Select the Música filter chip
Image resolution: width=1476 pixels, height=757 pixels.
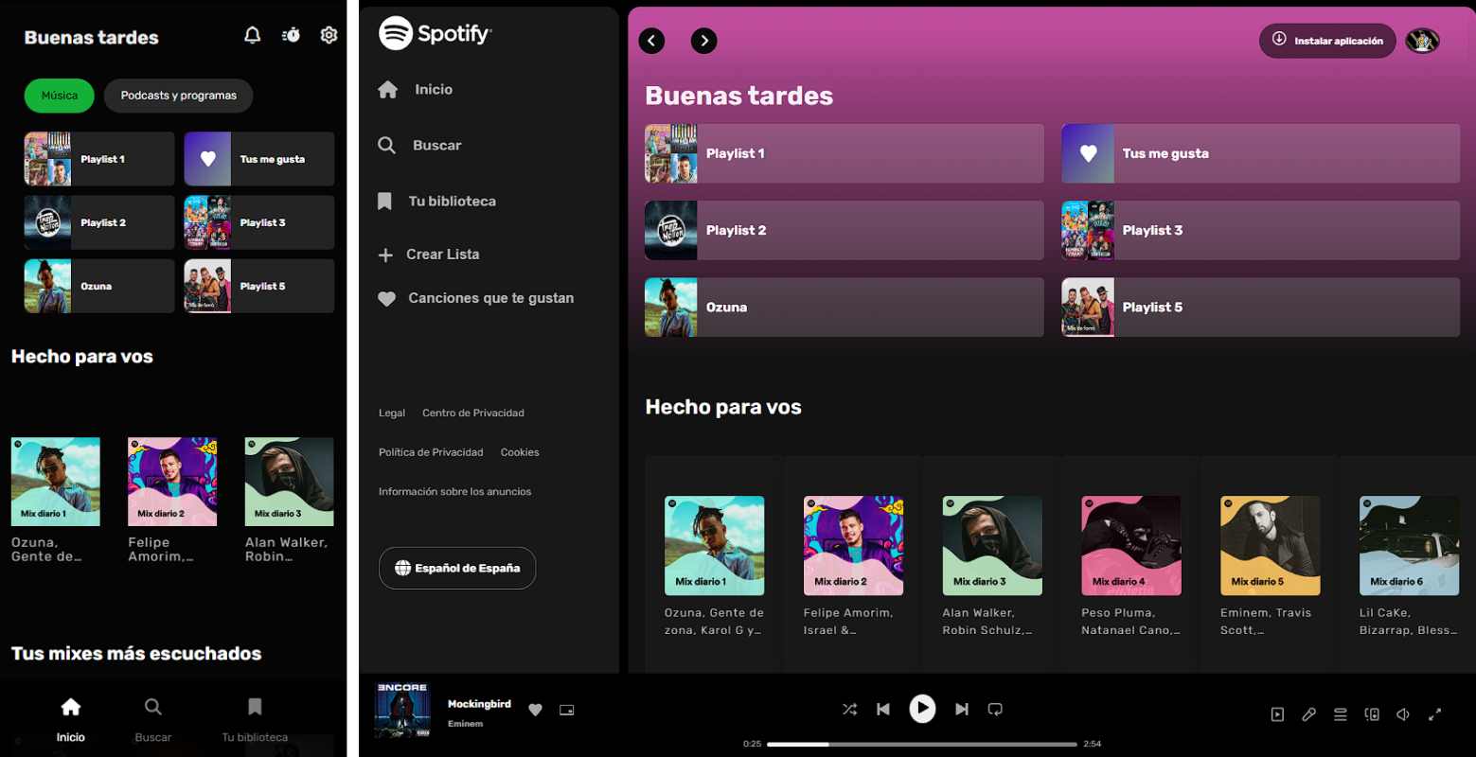click(x=60, y=96)
